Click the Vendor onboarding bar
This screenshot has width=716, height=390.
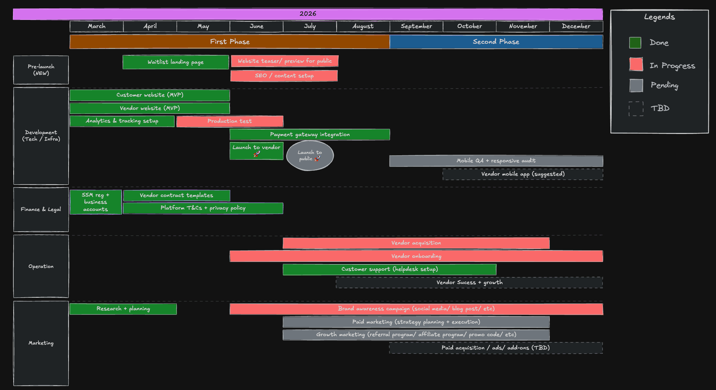coord(416,256)
